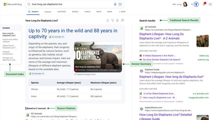Expand the More menu
214x120 pixels.
pyautogui.click(x=122, y=12)
